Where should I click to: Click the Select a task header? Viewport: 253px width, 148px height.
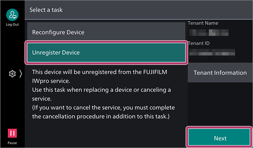[x=46, y=10]
